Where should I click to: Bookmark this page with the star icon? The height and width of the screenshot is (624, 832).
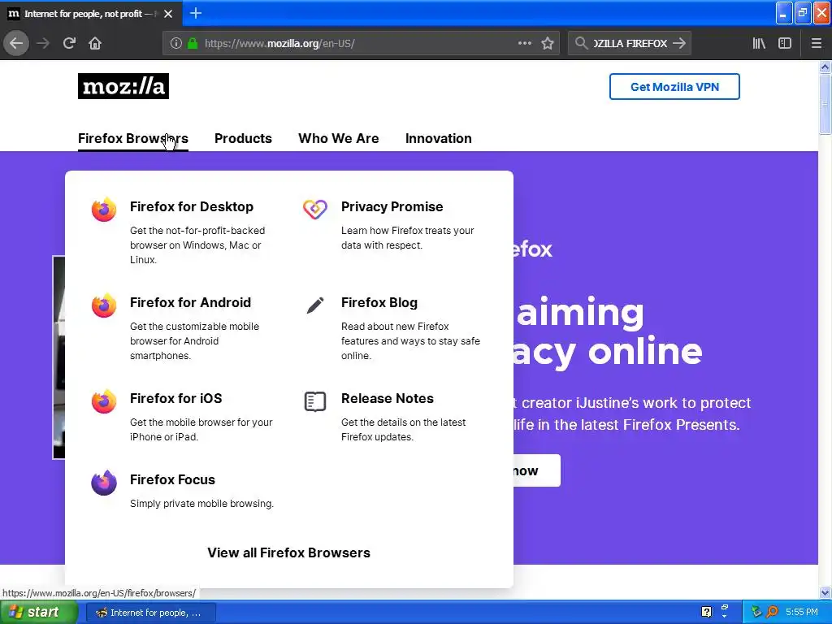coord(548,43)
